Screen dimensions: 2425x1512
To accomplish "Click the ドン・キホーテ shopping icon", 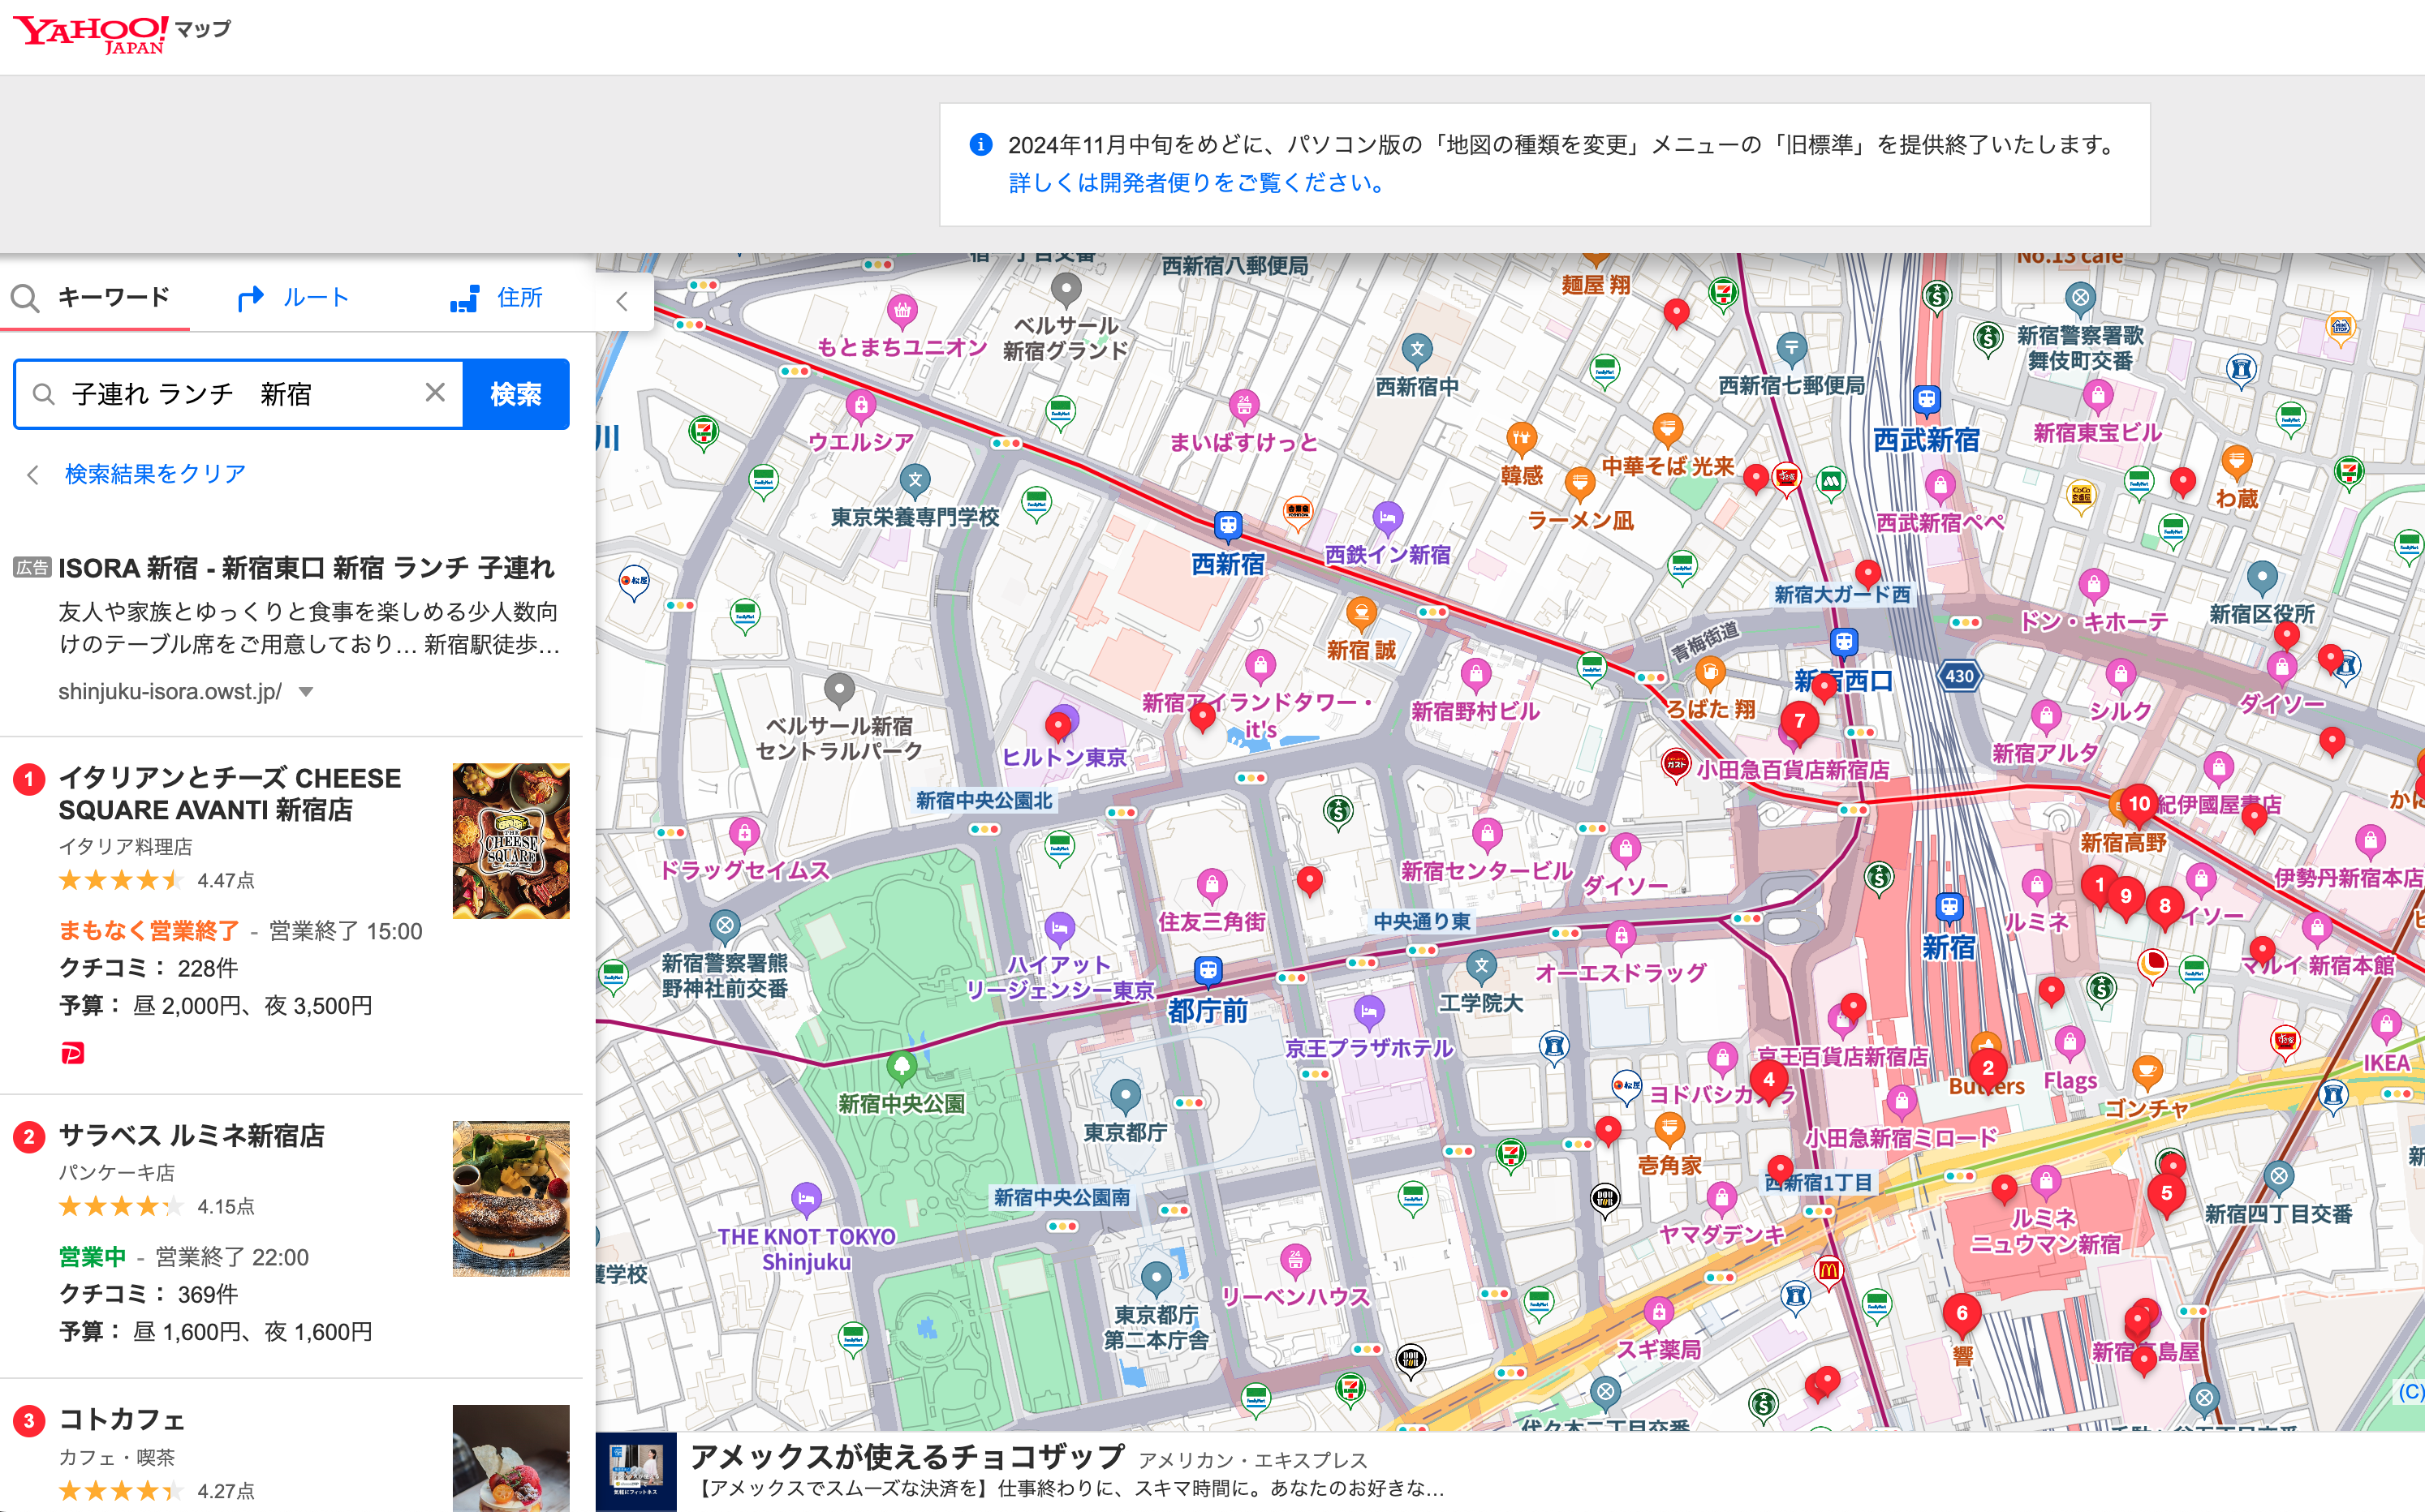I will click(x=2094, y=584).
